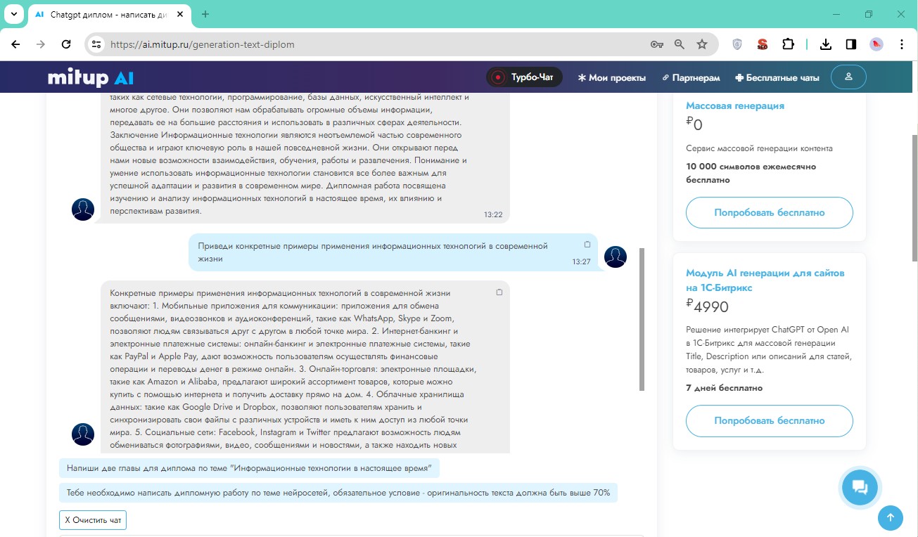Copy the AI response about mobile apps
The height and width of the screenshot is (537, 918).
pos(499,292)
